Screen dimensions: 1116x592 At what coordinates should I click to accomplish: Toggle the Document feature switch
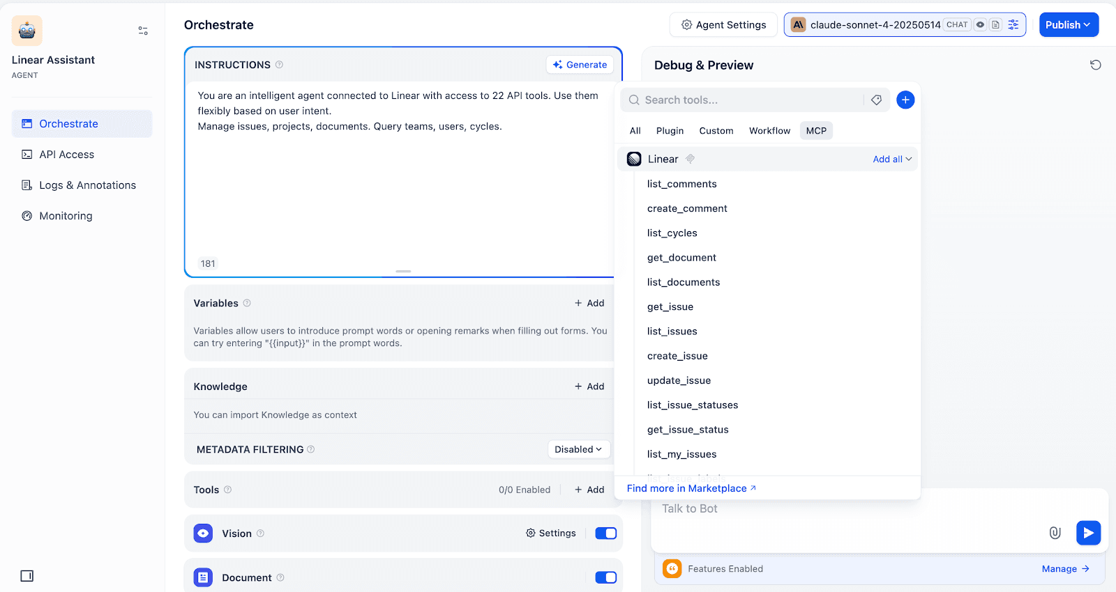(x=605, y=577)
